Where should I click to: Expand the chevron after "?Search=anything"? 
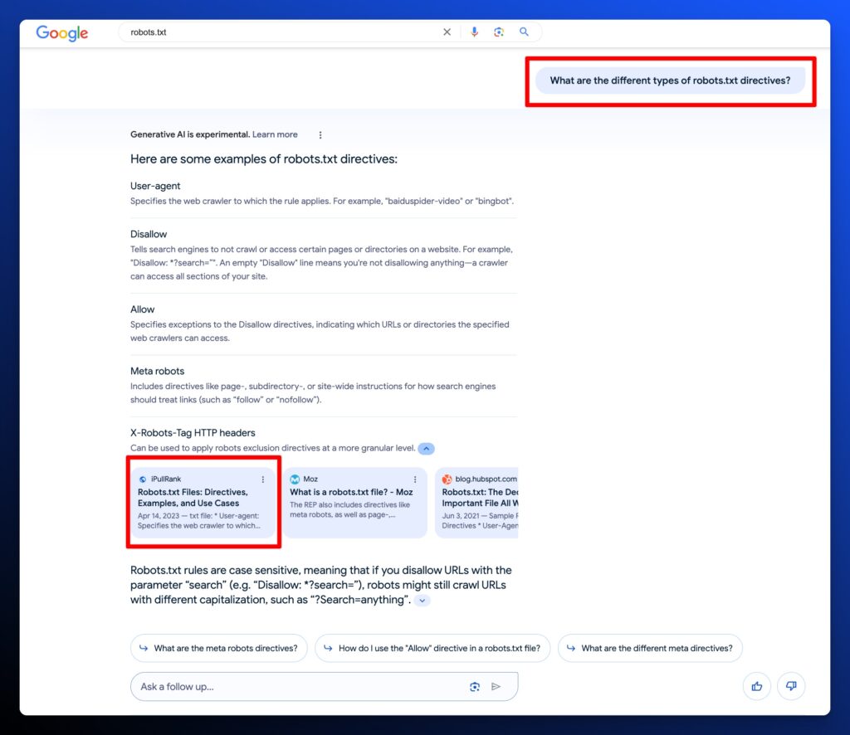click(x=423, y=601)
